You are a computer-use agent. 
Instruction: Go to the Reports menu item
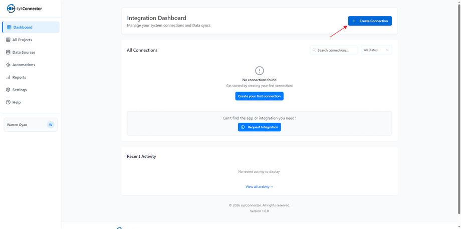click(19, 77)
